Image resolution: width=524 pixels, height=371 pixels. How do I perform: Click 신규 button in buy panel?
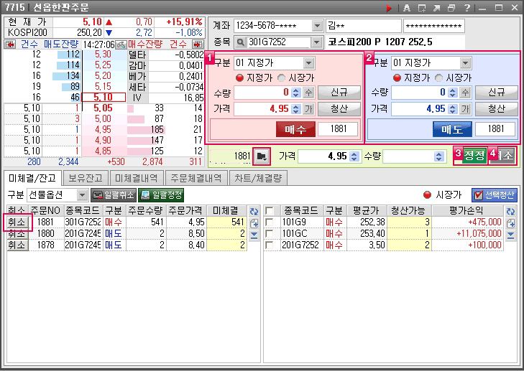(x=339, y=93)
